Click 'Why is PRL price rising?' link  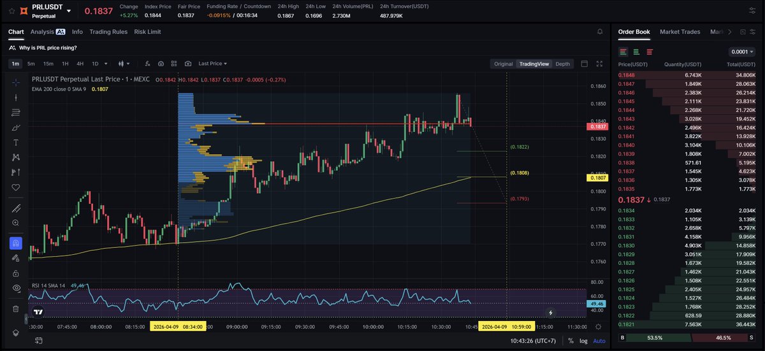[48, 48]
